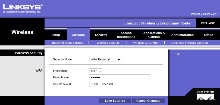Select the Wireless tab
220x105 pixels.
point(78,35)
